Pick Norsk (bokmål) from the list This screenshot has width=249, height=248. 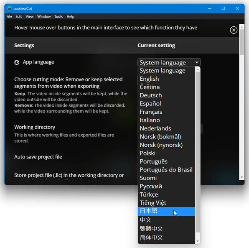point(166,137)
